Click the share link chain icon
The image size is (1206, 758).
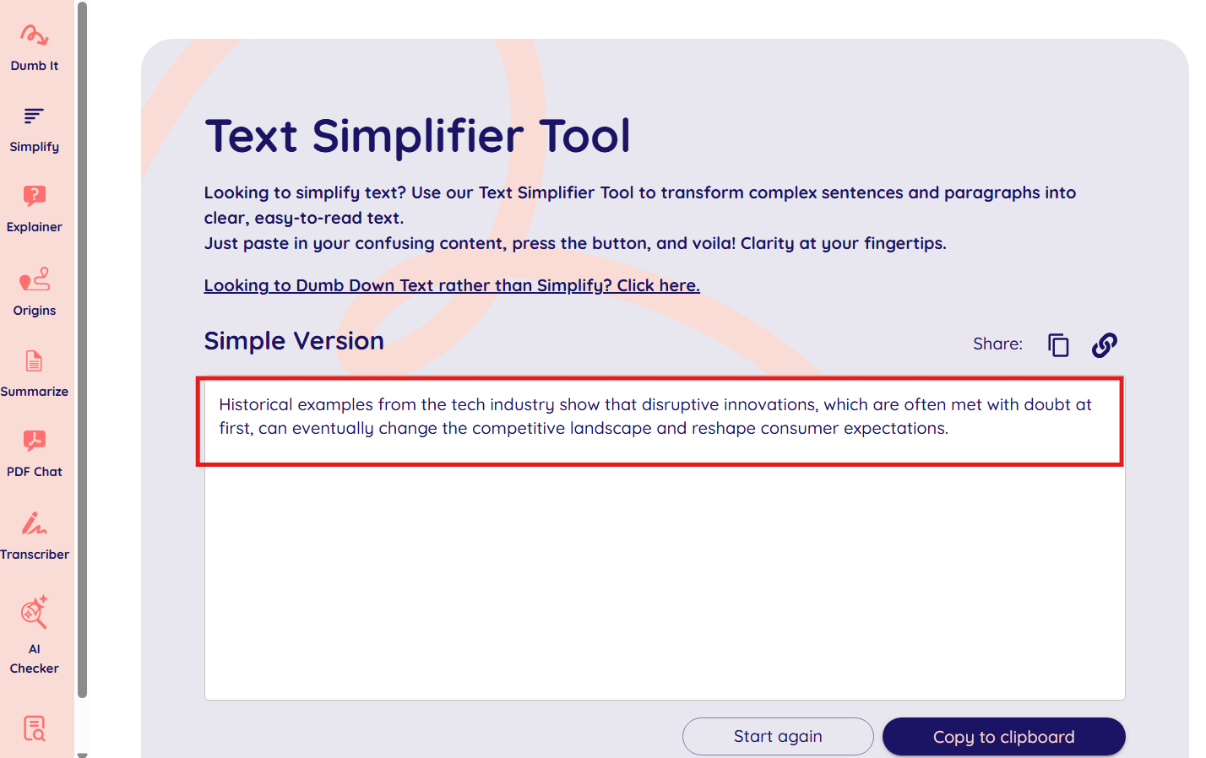pos(1104,344)
